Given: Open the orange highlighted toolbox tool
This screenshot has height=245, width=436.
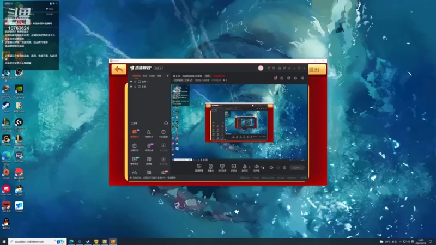Looking at the screenshot, I should coord(135,133).
